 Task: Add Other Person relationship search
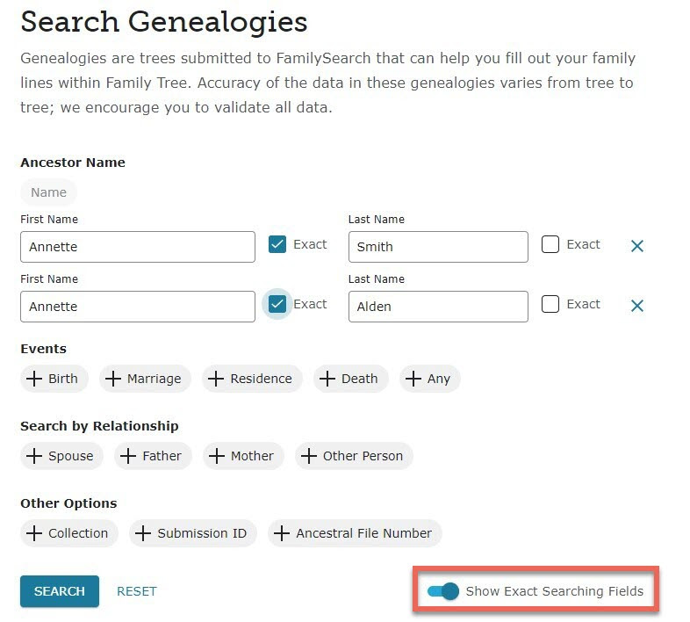tap(355, 456)
